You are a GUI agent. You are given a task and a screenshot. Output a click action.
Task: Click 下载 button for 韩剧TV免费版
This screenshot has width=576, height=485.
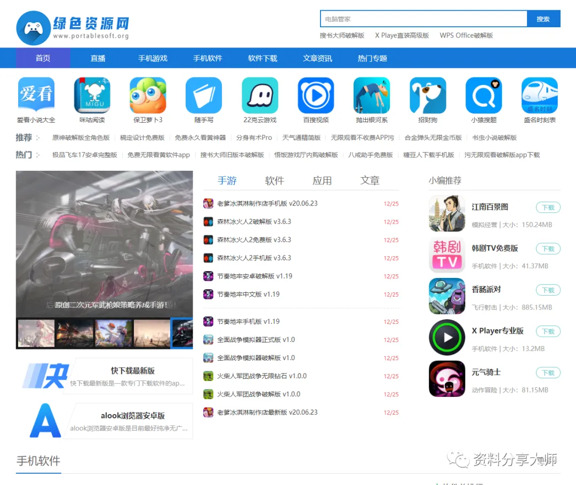(x=548, y=249)
